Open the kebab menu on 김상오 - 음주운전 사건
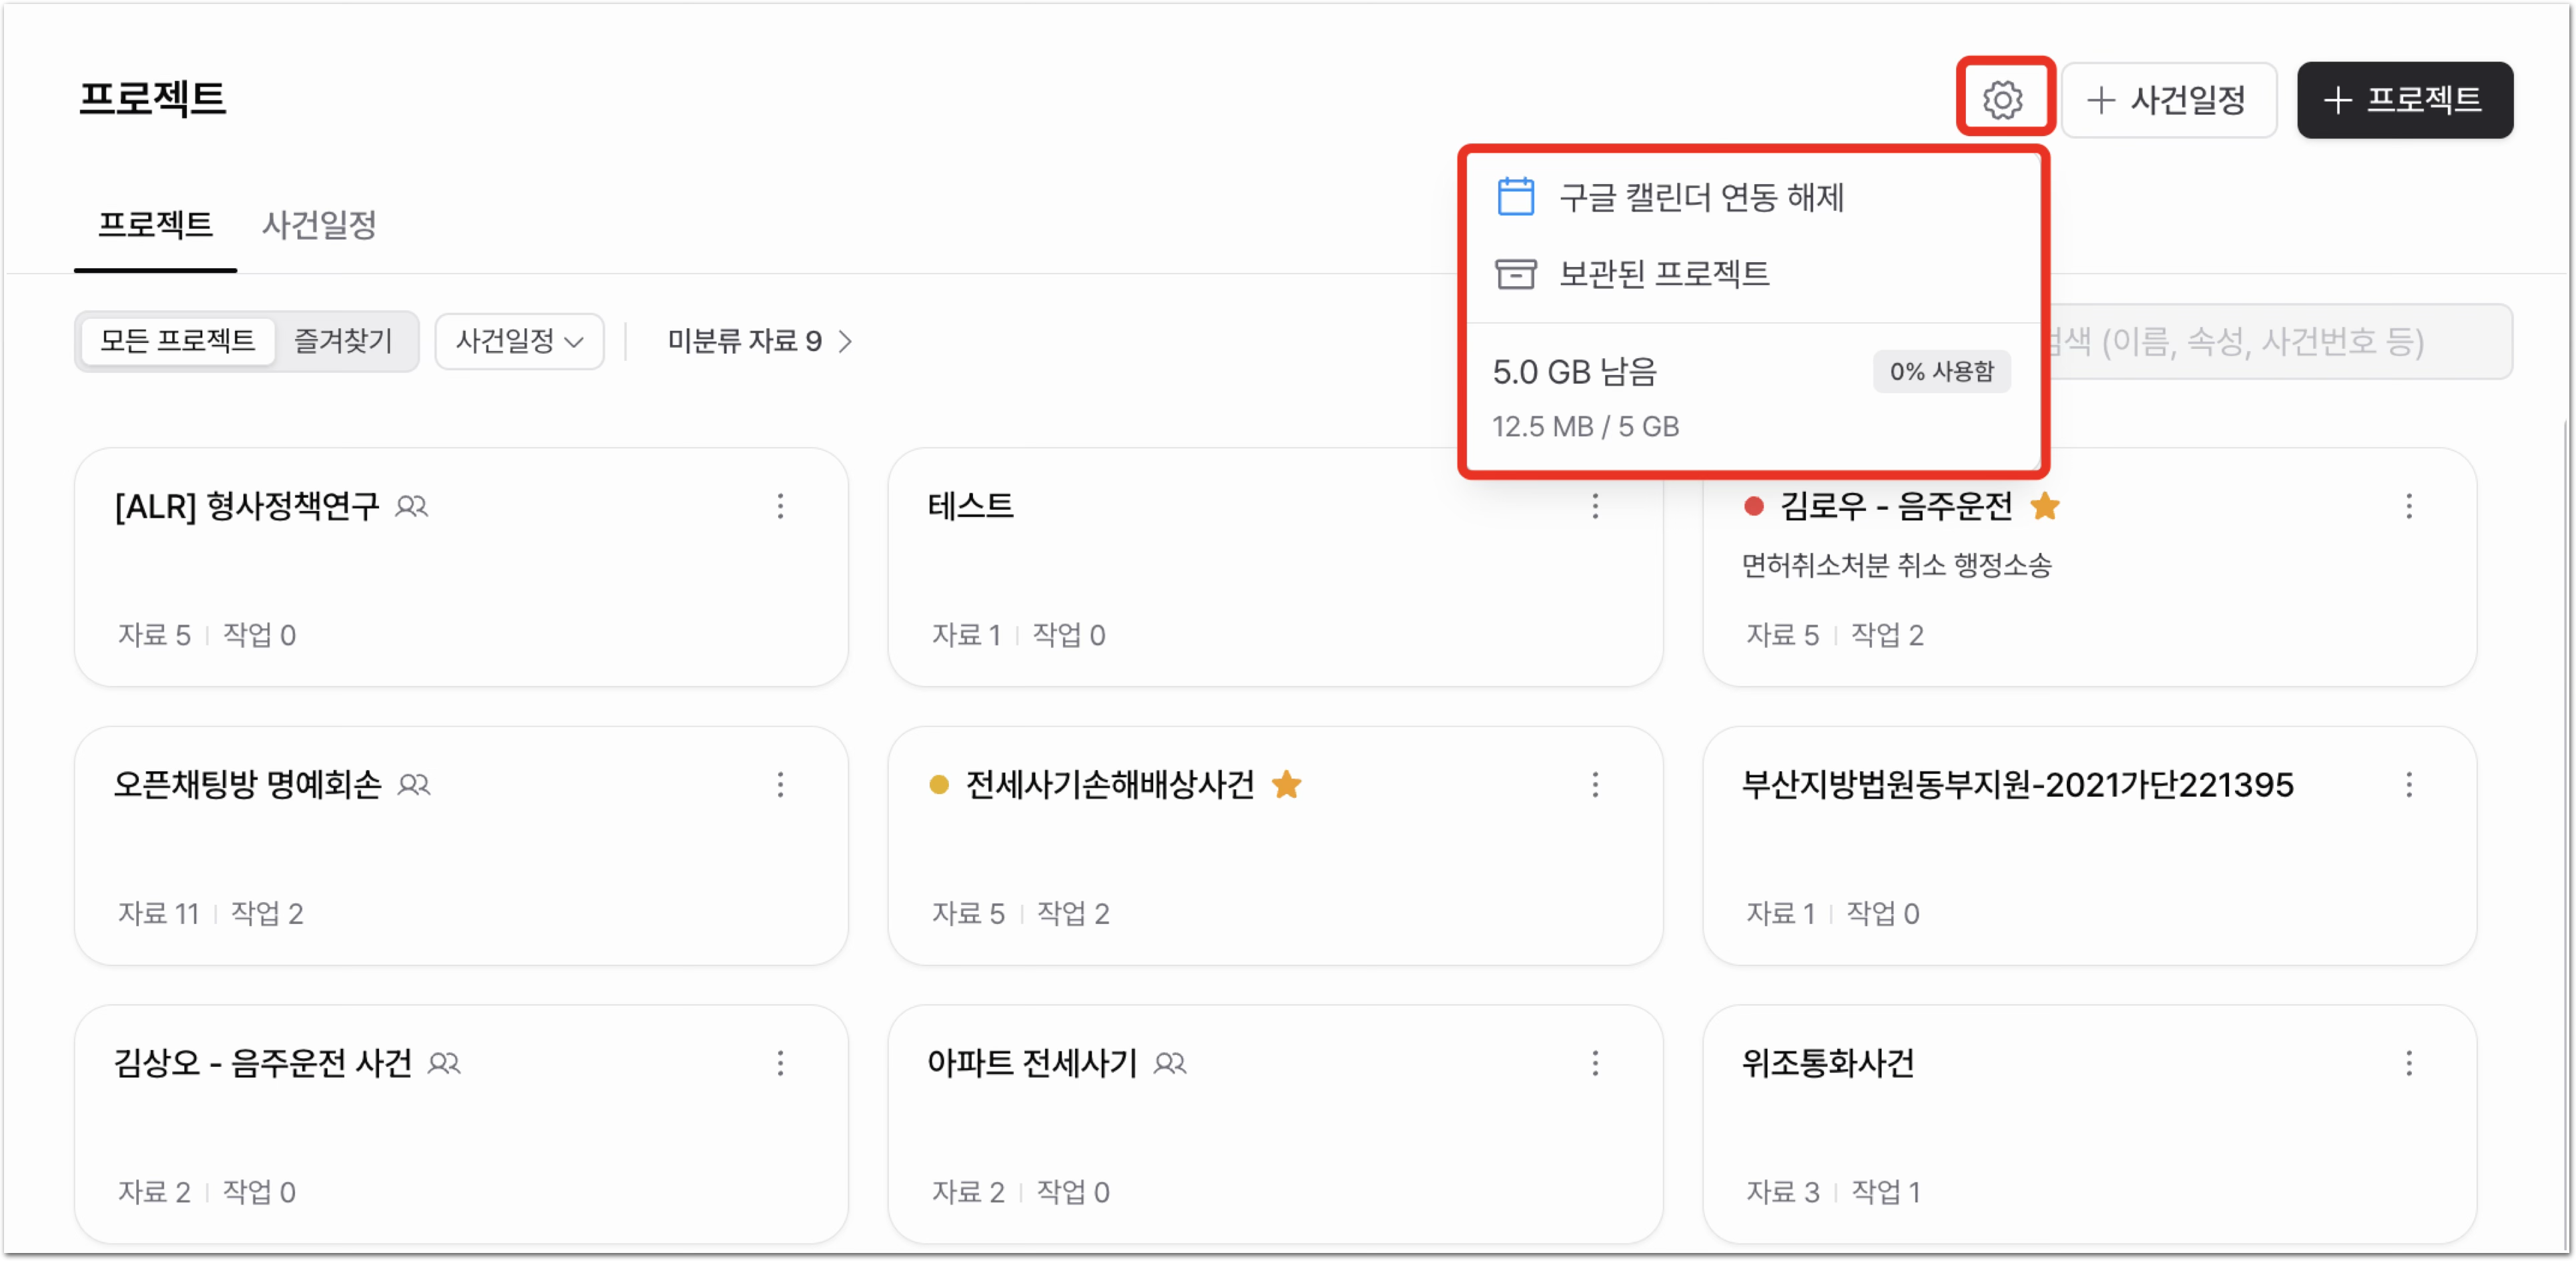 click(780, 1063)
